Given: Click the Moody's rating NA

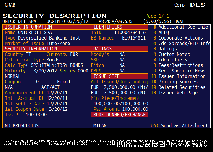Looking at the screenshot, I should tap(122, 55).
